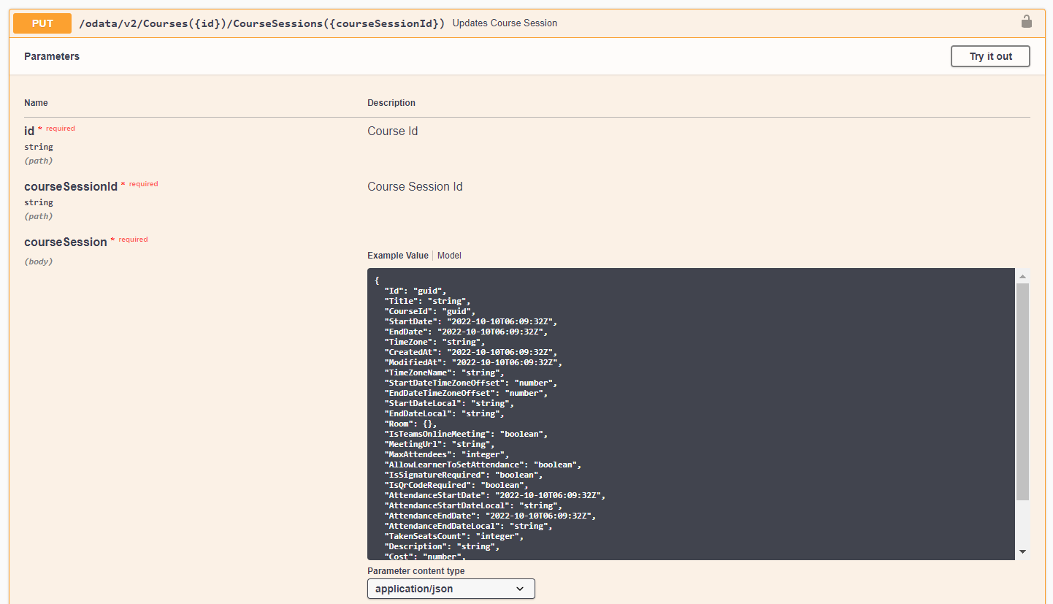Open the Parameter content type dropdown
1053x604 pixels.
click(451, 589)
